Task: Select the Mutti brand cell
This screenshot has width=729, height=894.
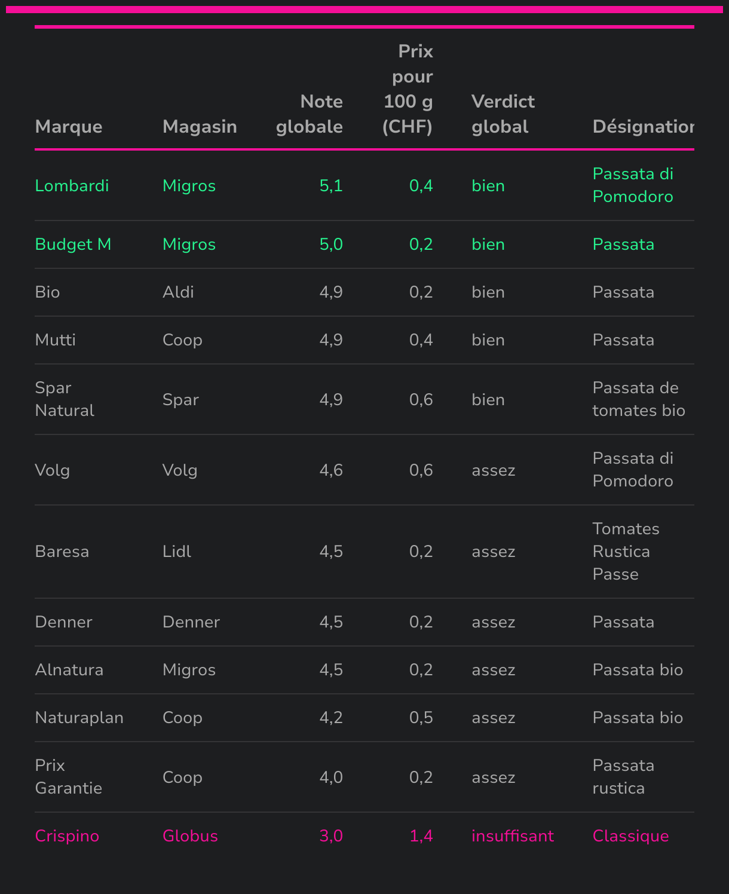Action: (56, 340)
